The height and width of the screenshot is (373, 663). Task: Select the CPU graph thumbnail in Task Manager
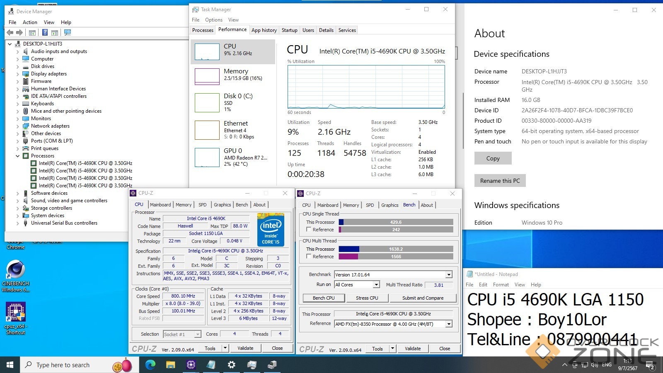tap(207, 52)
